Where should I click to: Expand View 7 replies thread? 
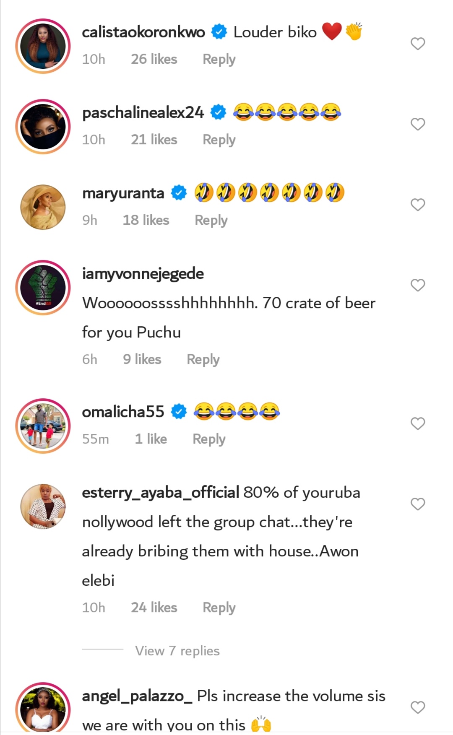(x=177, y=651)
